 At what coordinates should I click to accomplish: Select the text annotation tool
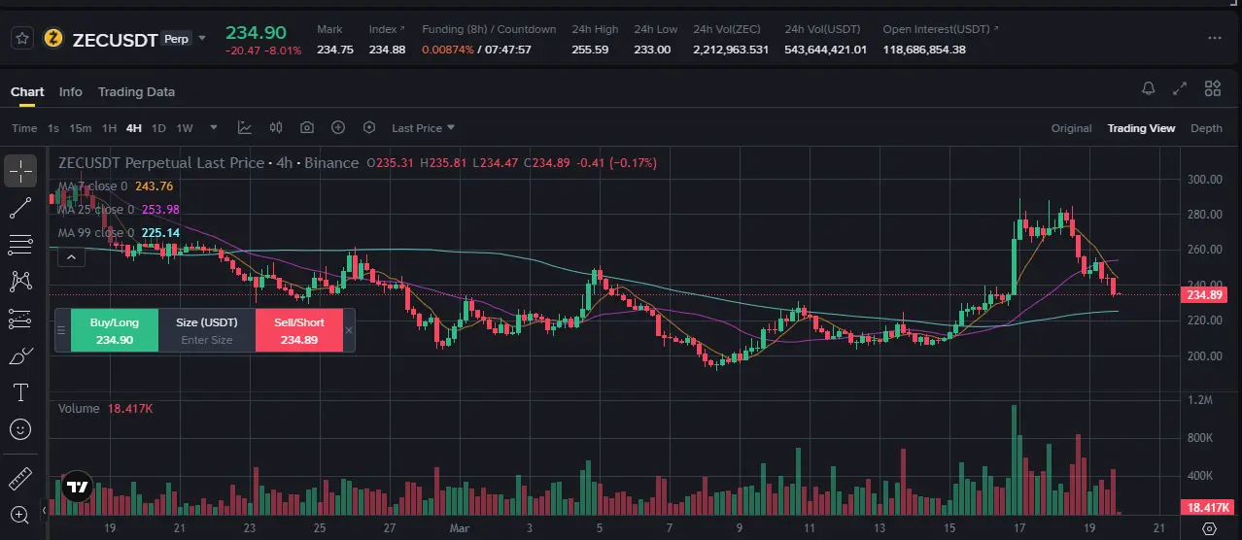tap(20, 392)
